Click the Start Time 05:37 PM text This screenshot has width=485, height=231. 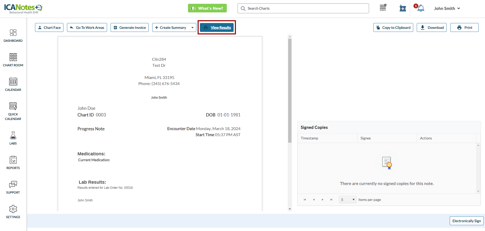[218, 135]
